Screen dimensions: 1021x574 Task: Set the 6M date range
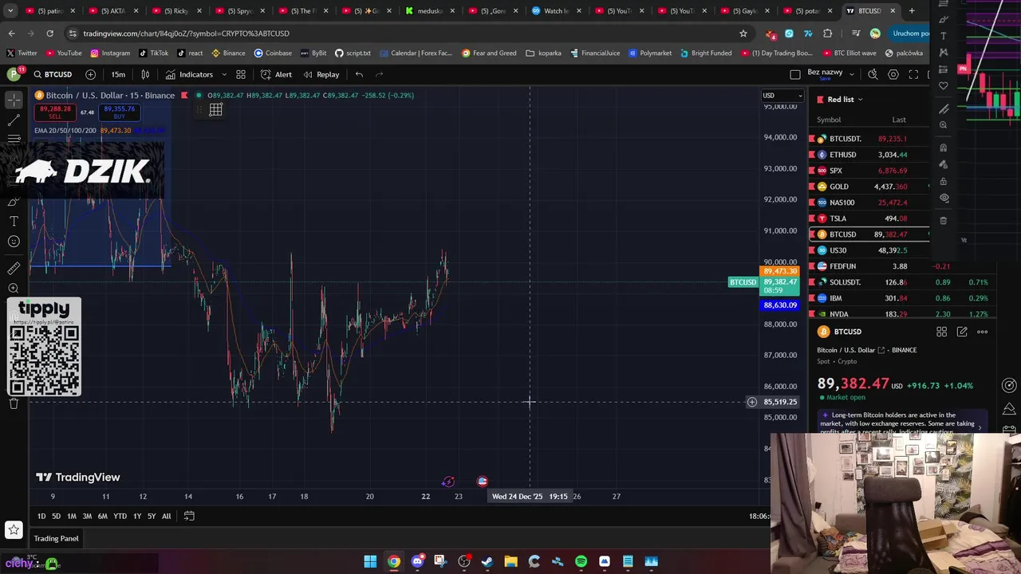pyautogui.click(x=102, y=517)
